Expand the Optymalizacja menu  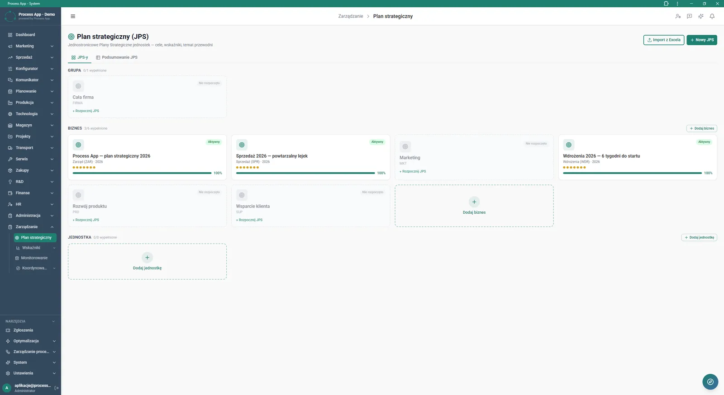30,341
